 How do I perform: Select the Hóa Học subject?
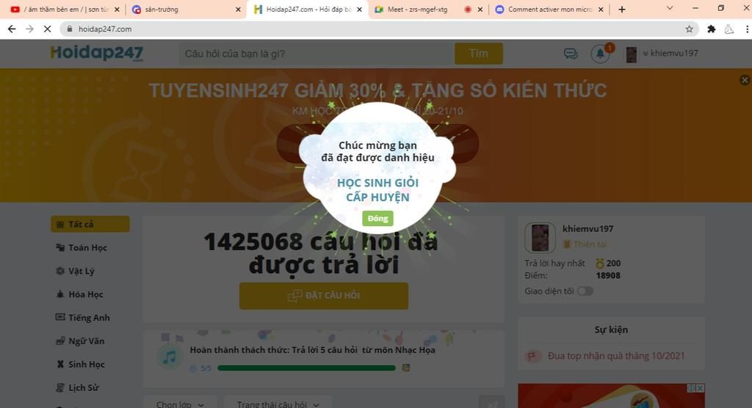(79, 294)
